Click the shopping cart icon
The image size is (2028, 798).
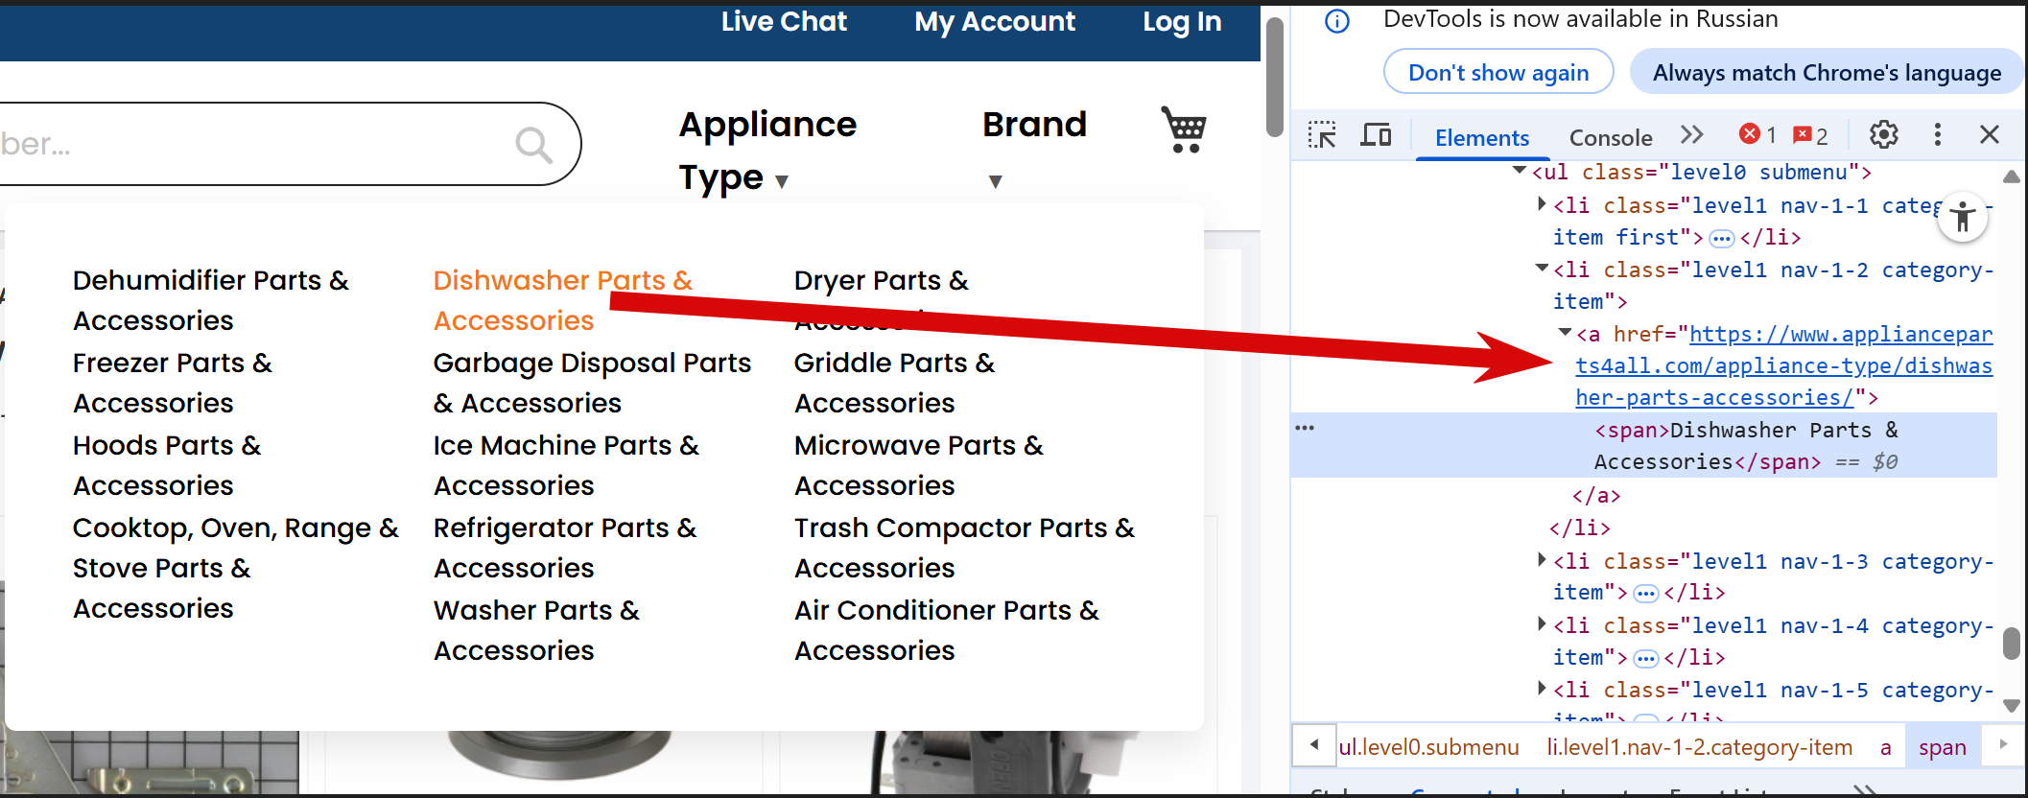1184,129
